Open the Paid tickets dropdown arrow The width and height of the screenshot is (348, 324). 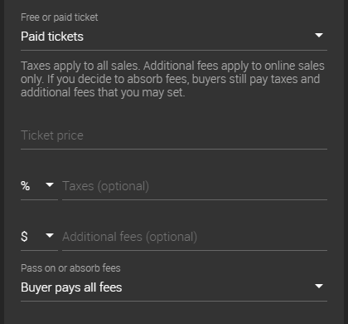(x=319, y=35)
